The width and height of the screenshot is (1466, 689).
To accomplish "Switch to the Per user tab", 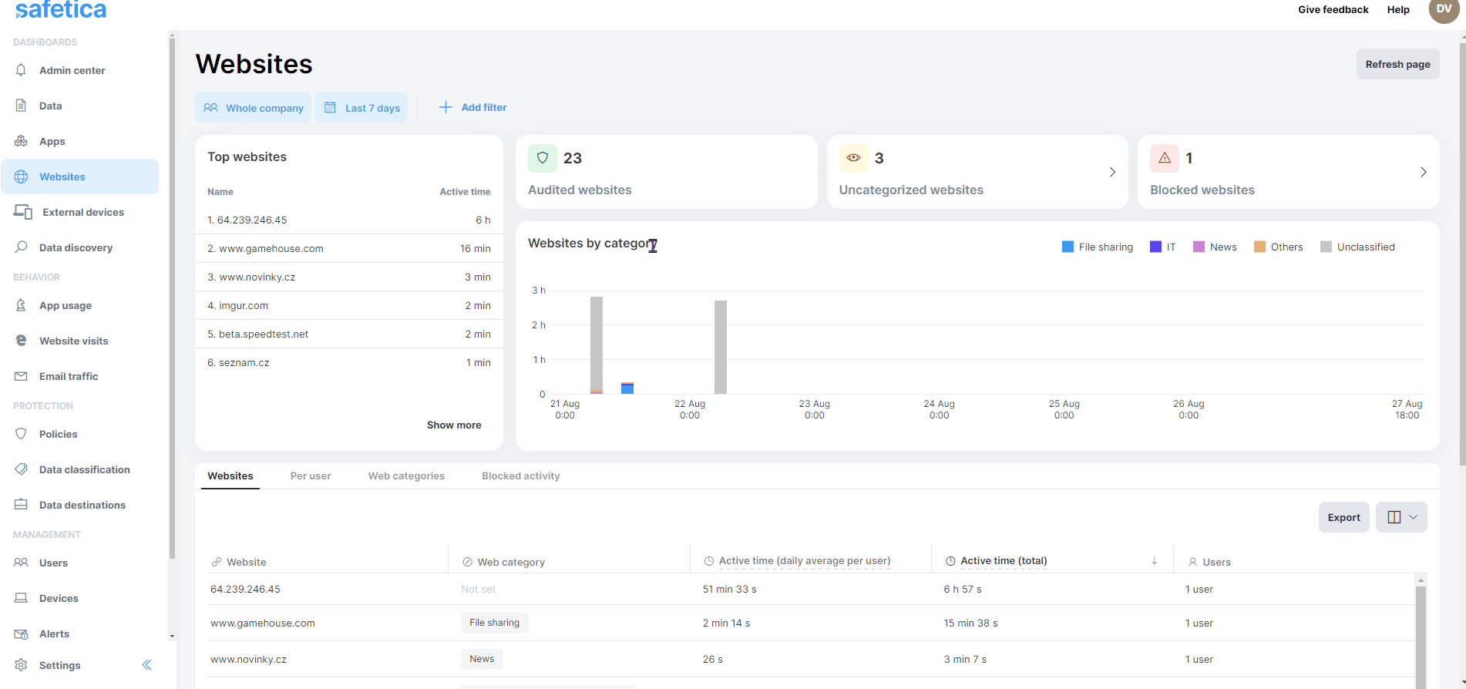I will tap(311, 476).
